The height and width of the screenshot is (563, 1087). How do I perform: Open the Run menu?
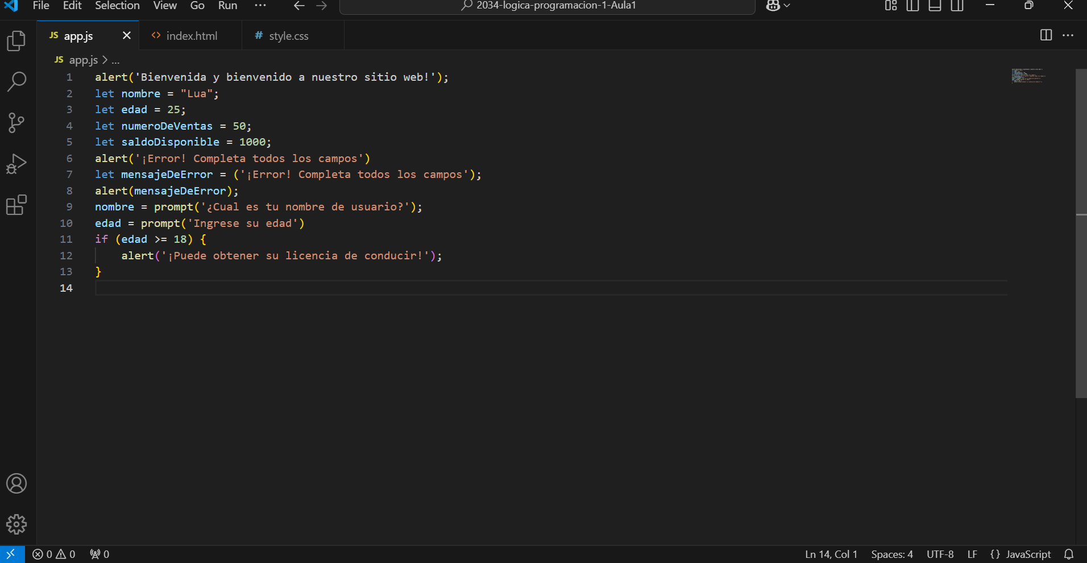(x=227, y=6)
